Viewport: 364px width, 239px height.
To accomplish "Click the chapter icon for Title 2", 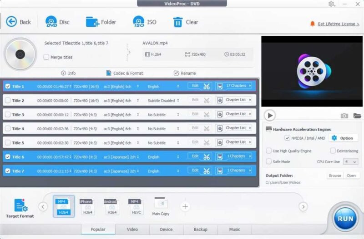I will point(220,100).
